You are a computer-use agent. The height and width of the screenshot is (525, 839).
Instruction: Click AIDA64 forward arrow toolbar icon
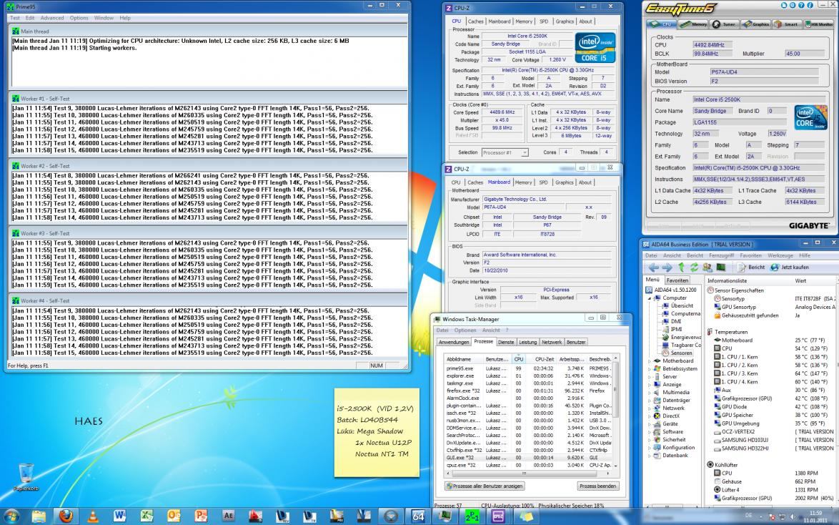[667, 268]
